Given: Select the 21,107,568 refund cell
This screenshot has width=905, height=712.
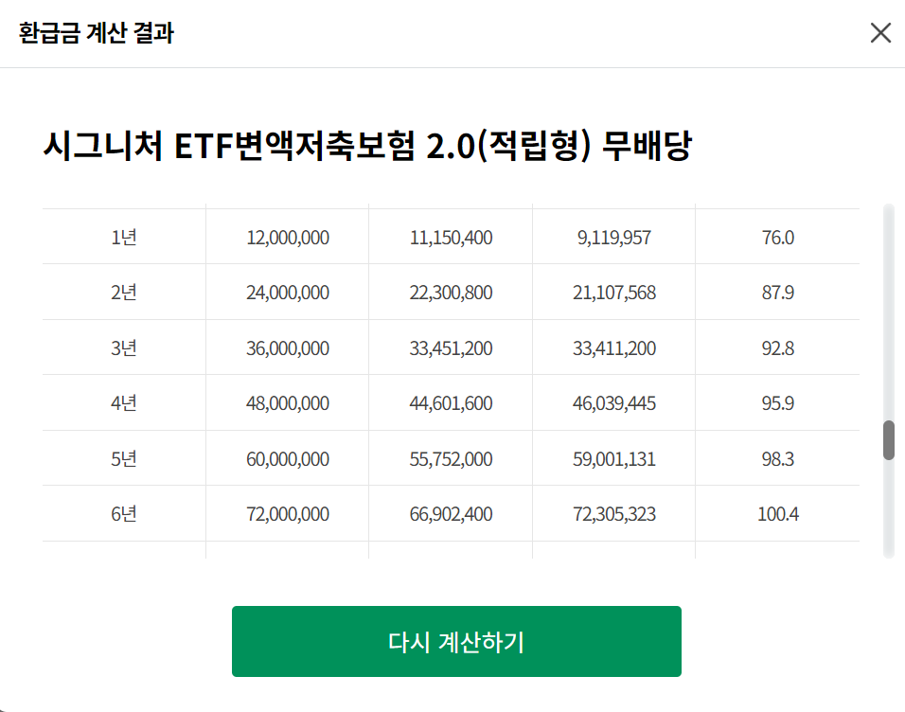Looking at the screenshot, I should pyautogui.click(x=614, y=293).
